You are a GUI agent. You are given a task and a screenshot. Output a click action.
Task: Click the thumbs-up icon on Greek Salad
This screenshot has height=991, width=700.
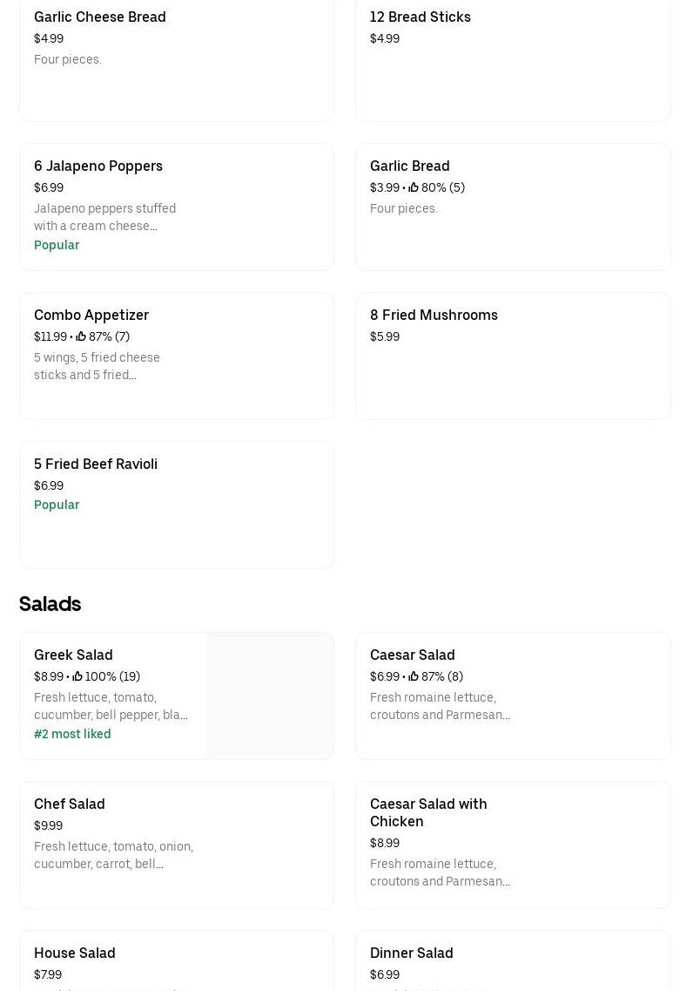(77, 676)
